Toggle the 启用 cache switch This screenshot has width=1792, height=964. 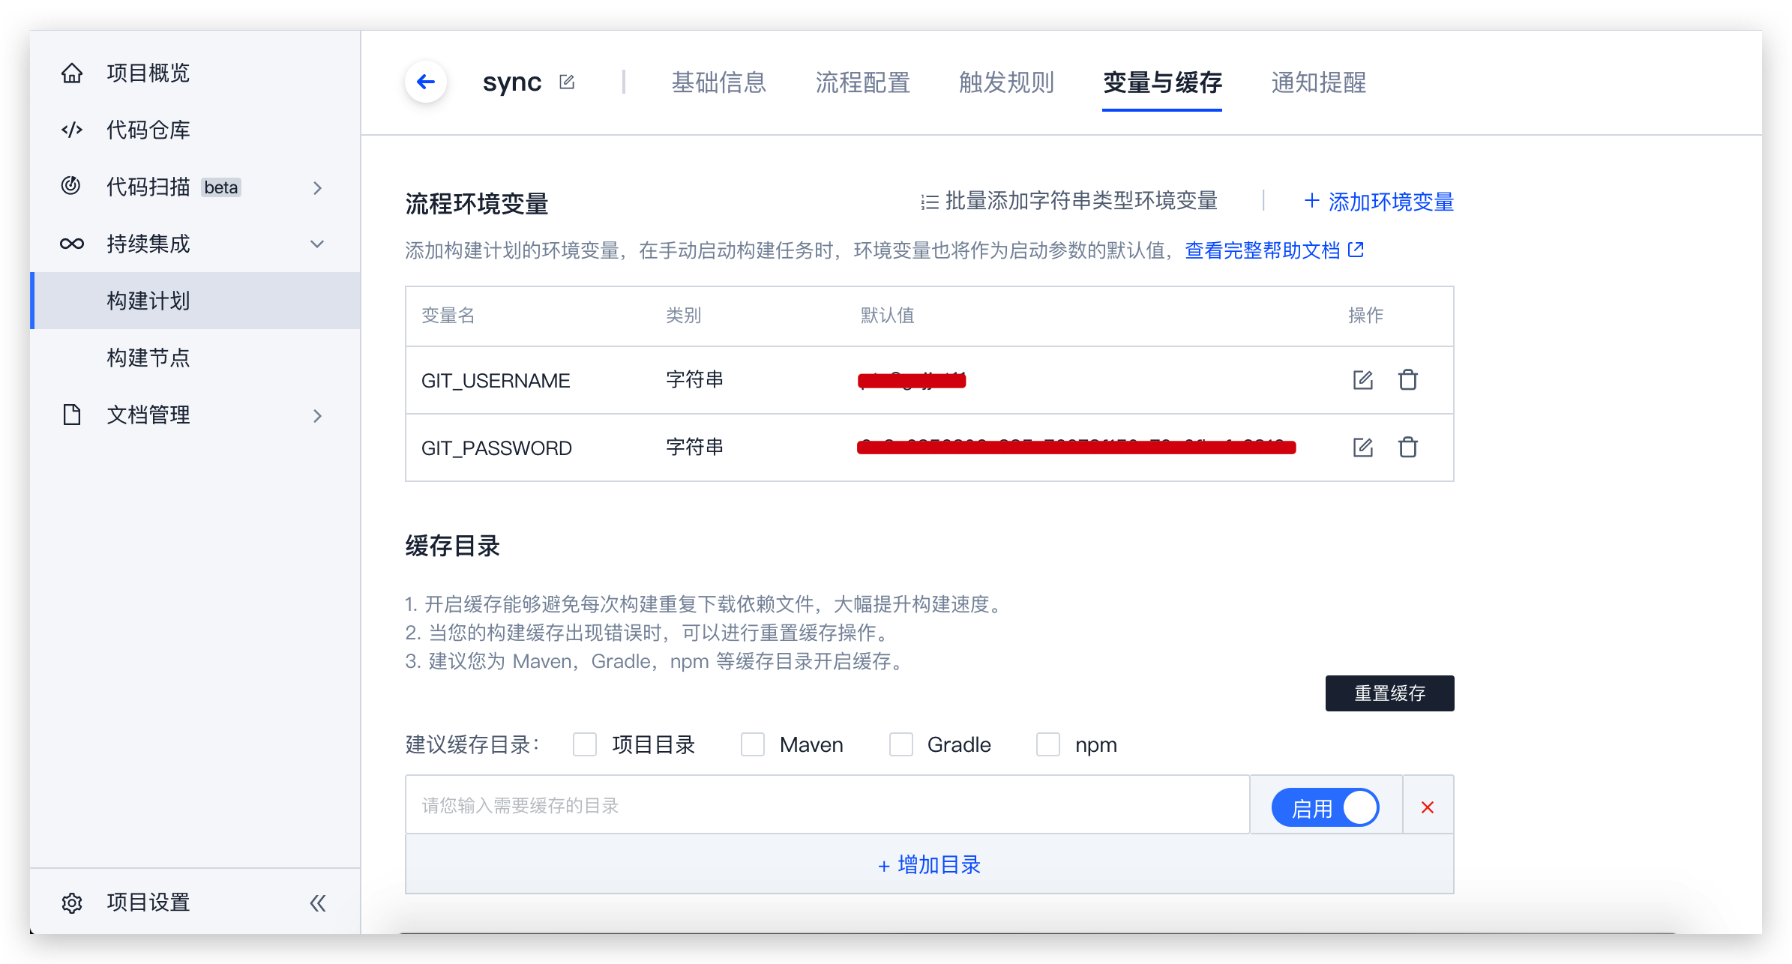1326,807
